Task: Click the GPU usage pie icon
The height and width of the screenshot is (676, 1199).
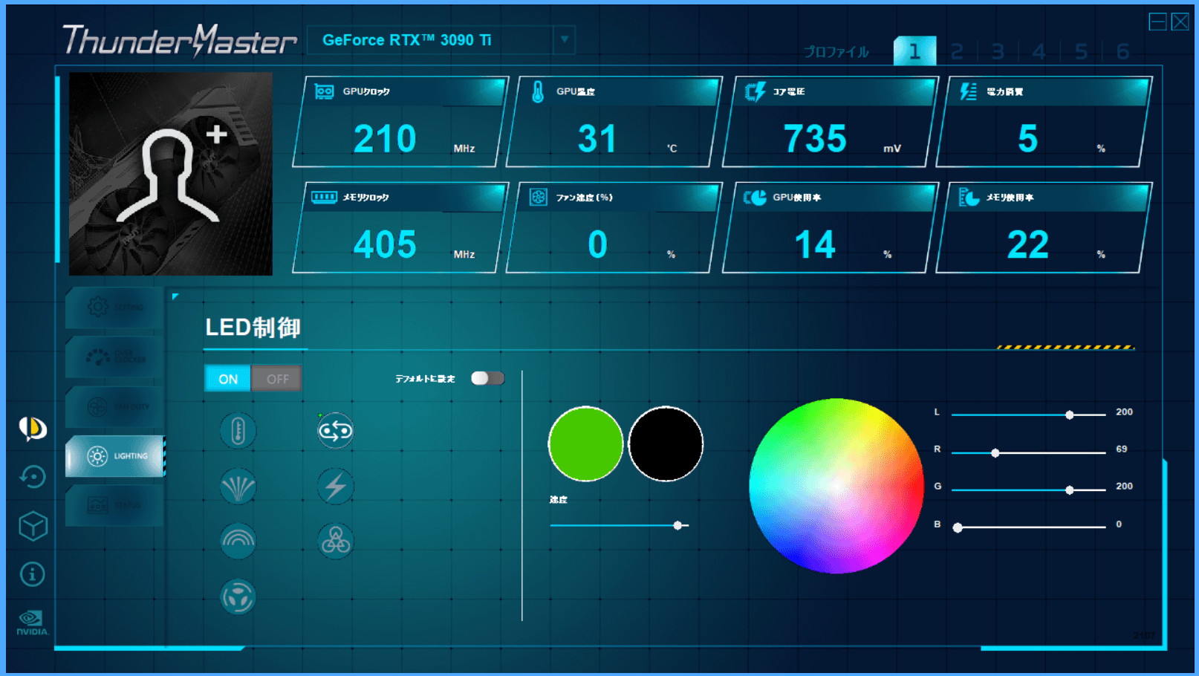Action: point(755,197)
